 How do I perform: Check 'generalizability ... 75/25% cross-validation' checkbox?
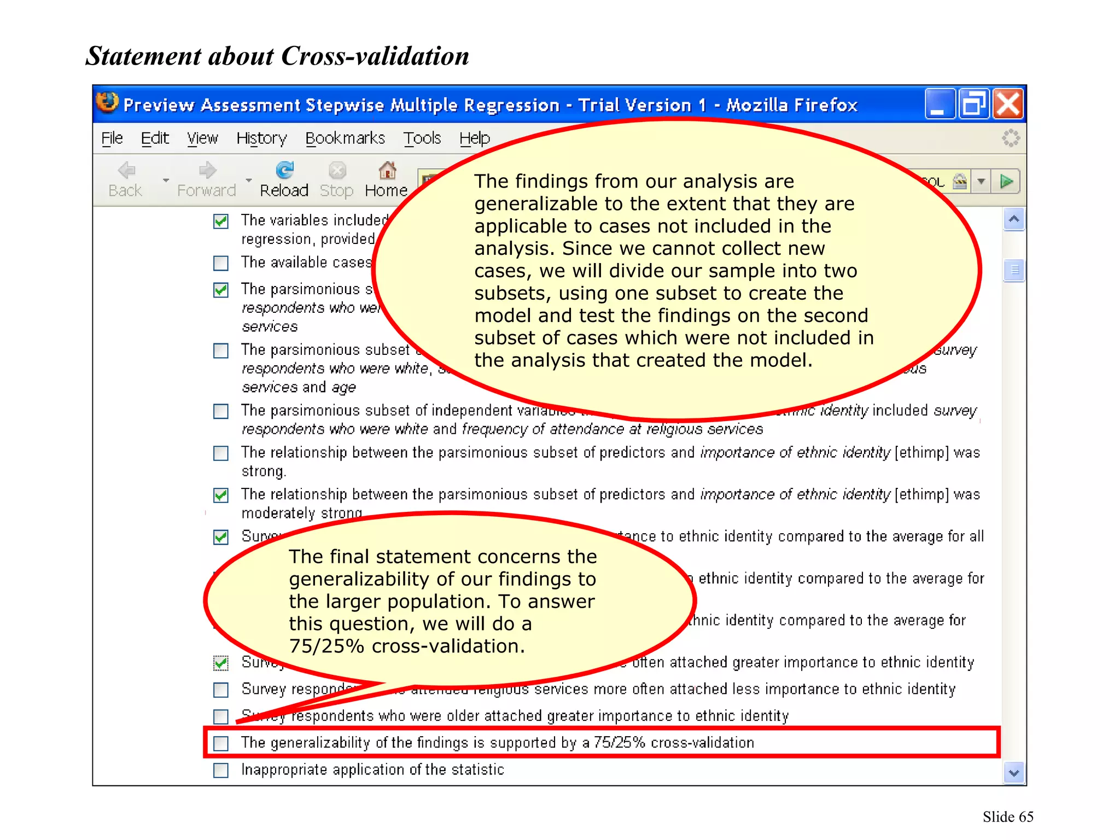click(221, 743)
